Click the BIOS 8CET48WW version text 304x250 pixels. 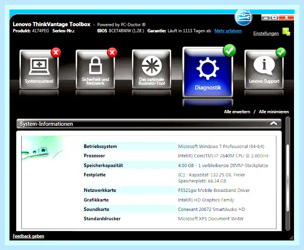tap(120, 31)
